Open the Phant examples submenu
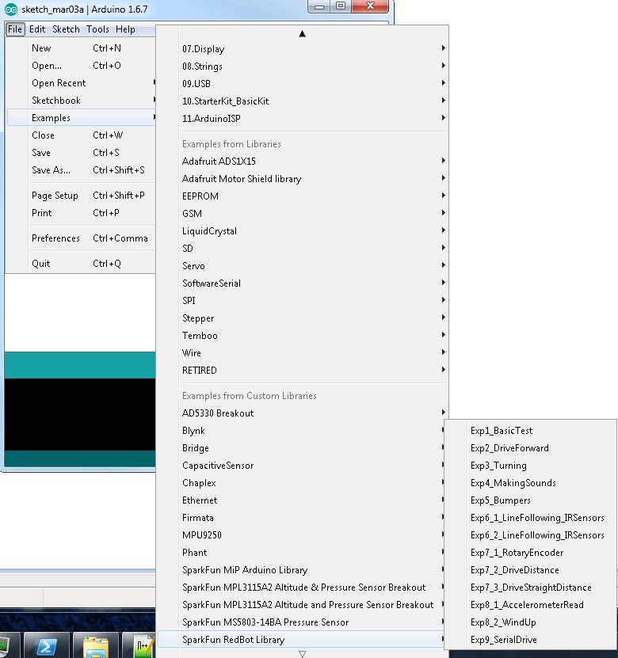This screenshot has height=658, width=618. (301, 552)
